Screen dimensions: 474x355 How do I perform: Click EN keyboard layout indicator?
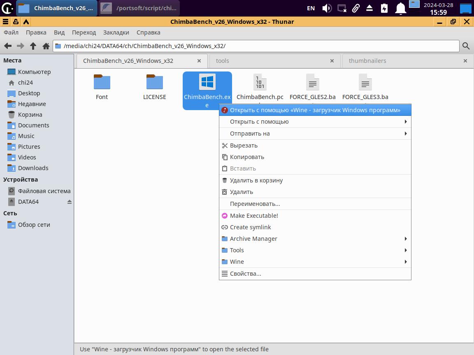click(x=311, y=8)
